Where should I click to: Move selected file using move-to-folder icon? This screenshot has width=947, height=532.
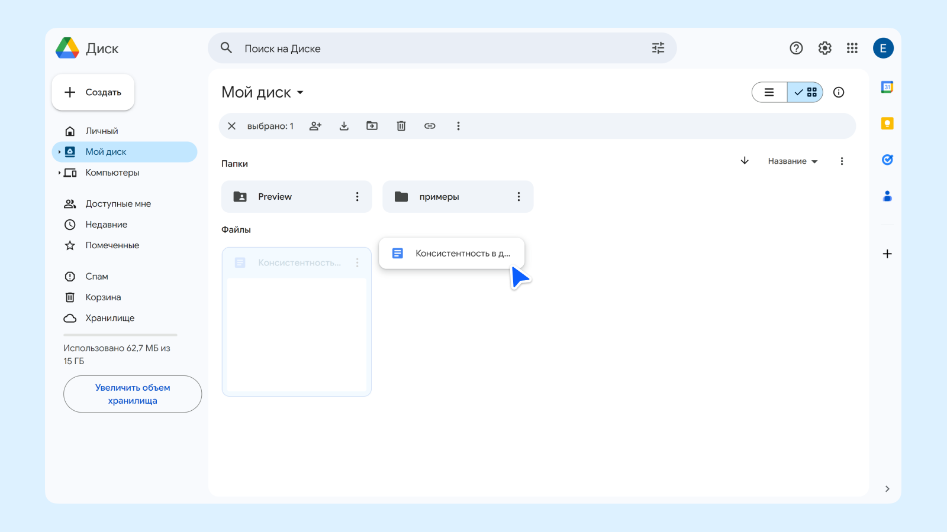coord(372,126)
